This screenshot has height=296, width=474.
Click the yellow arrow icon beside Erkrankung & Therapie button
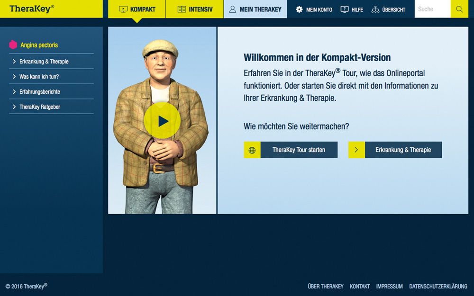356,150
